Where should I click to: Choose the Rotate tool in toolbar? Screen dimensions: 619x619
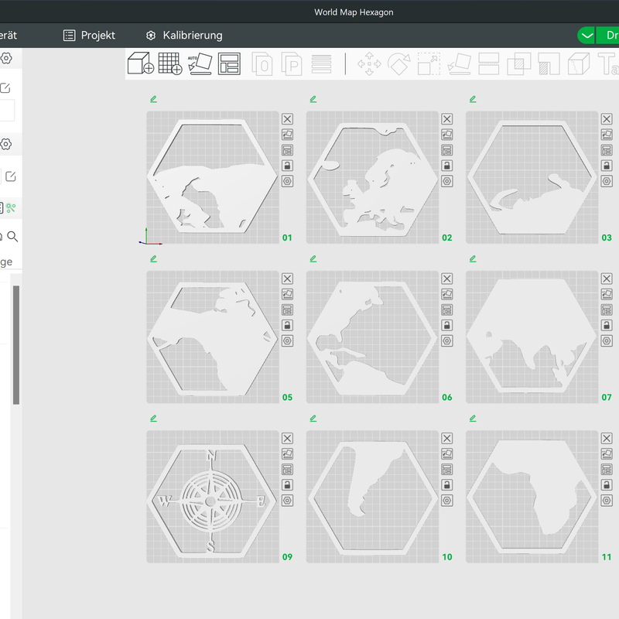coord(399,63)
